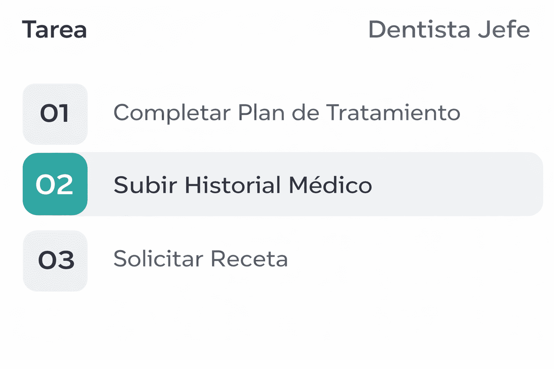
Task: Open the Solicitar Receta task
Action: click(x=201, y=259)
